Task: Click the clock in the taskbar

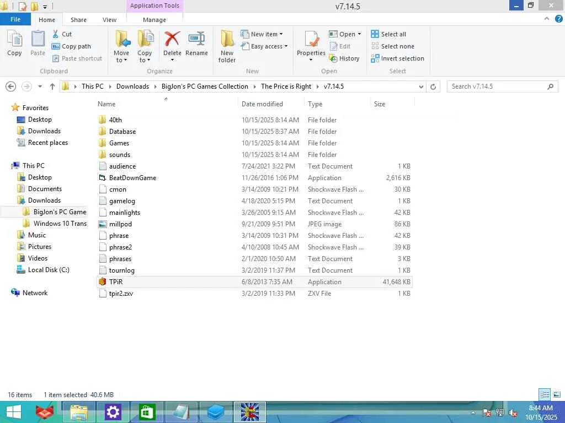Action: 541,413
